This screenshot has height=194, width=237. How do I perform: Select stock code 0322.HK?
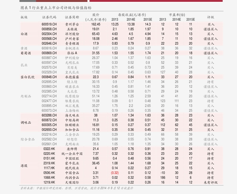coord(49,149)
